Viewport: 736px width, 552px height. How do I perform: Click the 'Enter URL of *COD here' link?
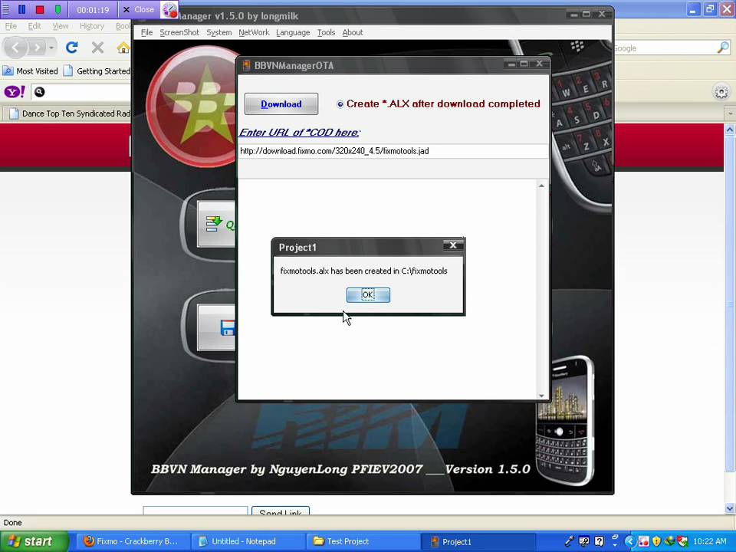pos(300,133)
